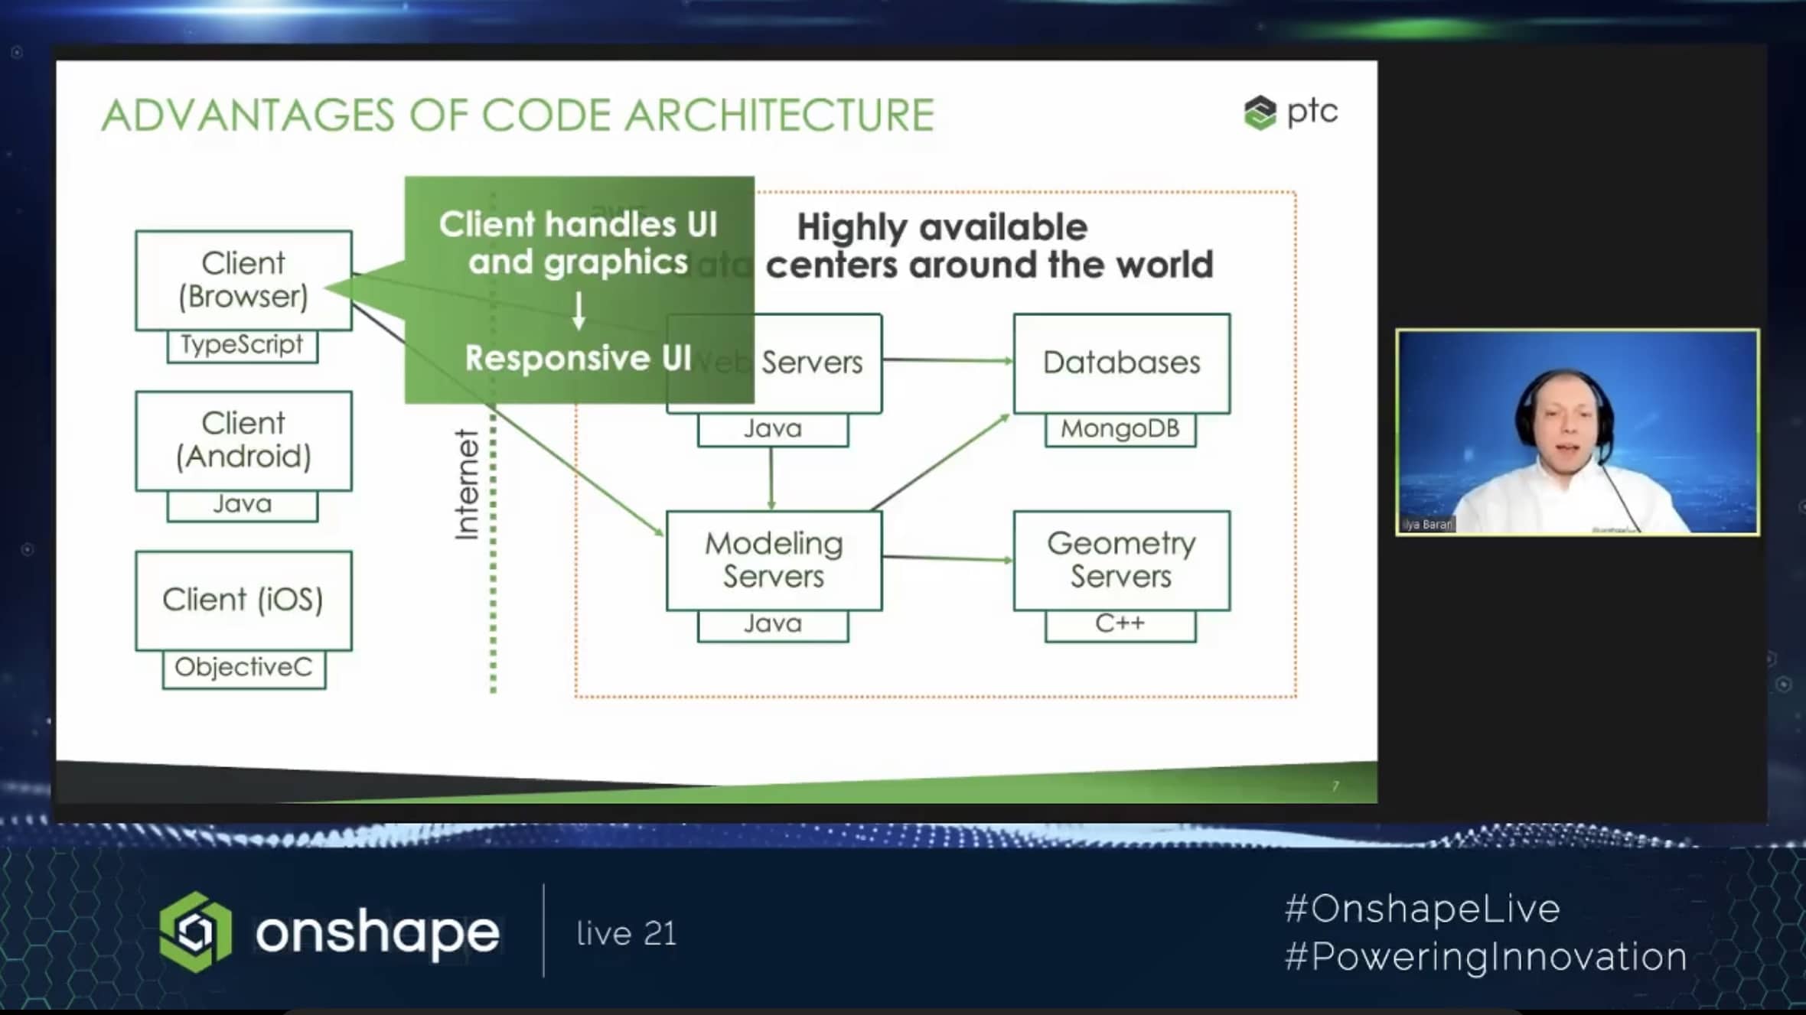Screen dimensions: 1806x1015
Task: Click the Responsive UI callout text
Action: click(x=578, y=358)
